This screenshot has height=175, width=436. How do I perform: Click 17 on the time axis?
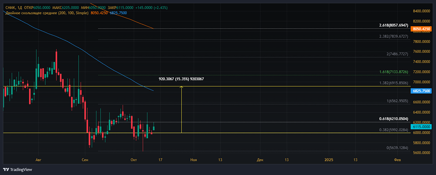tap(160, 160)
